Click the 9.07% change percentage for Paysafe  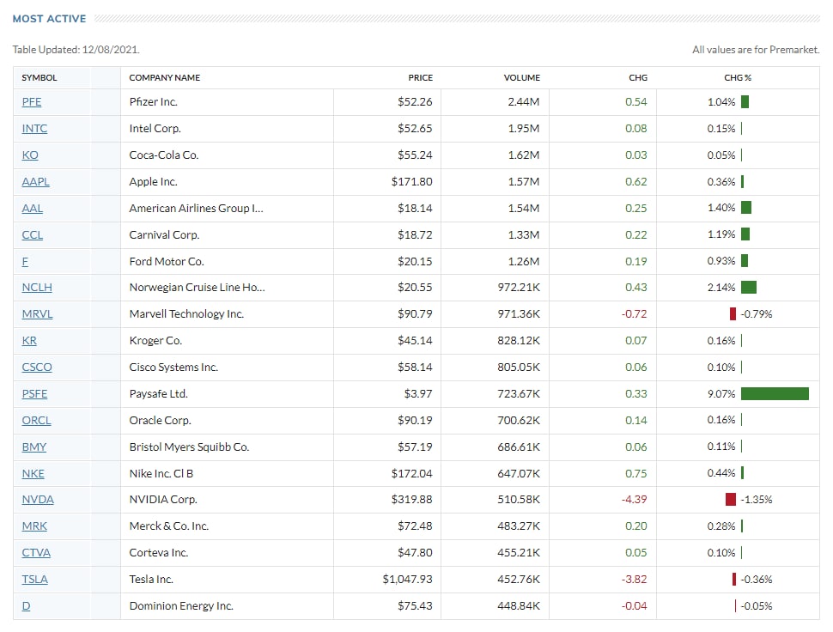click(x=721, y=393)
